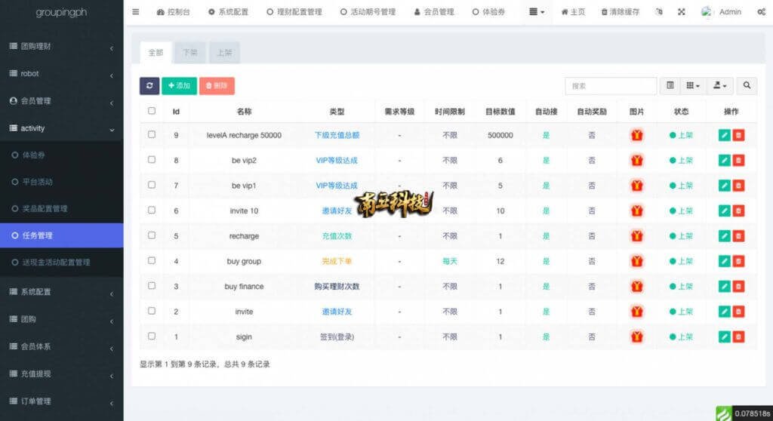Click the refresh table icon button
Screen dimensions: 773x421
tap(149, 86)
